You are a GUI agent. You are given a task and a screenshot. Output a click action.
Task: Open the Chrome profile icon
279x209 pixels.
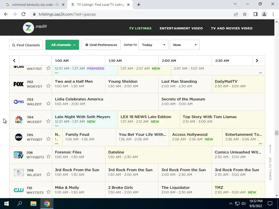click(264, 14)
